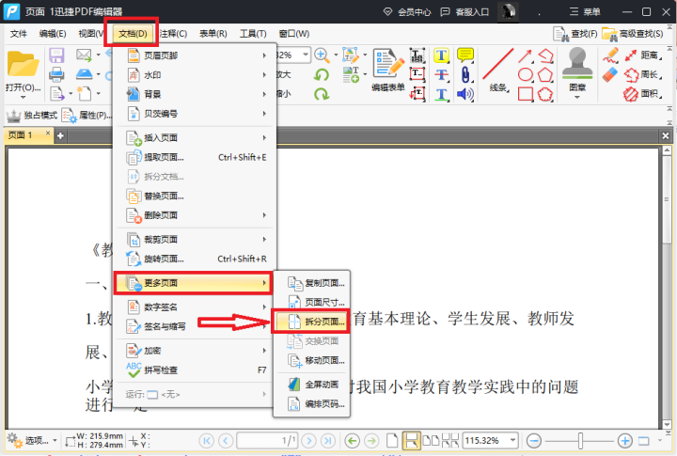Expand the 页眉页脚 submenu
Screen dimensions: 677x456
coord(195,55)
